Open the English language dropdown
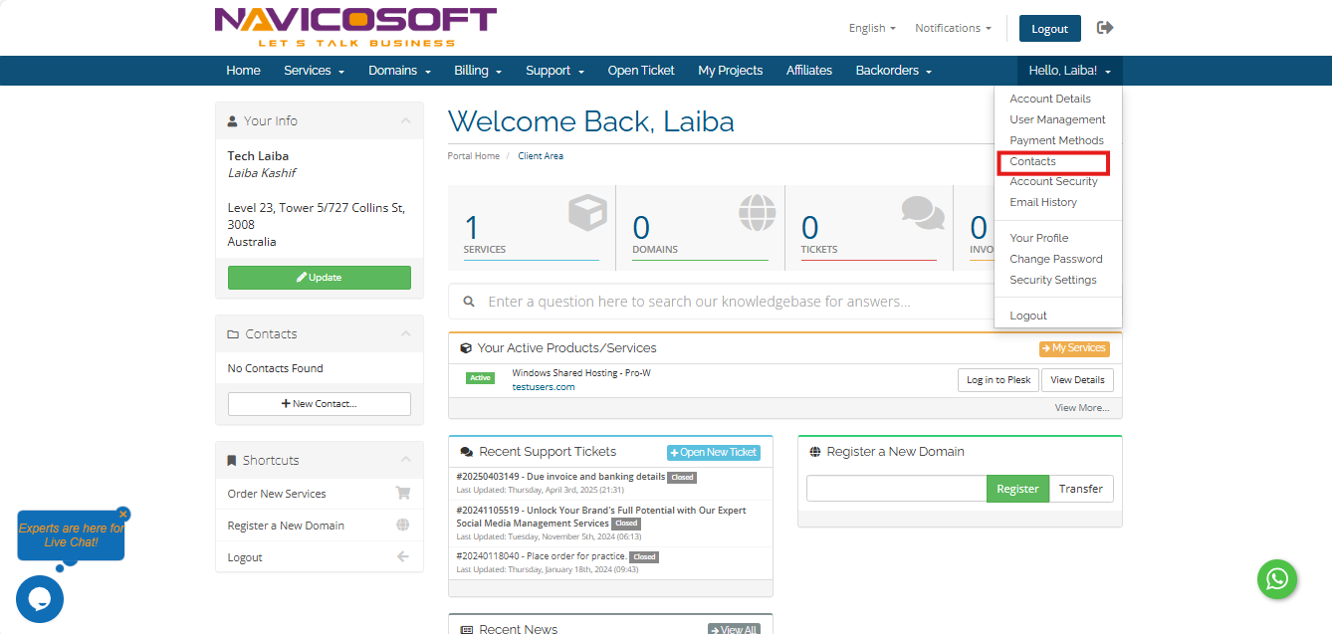The width and height of the screenshot is (1332, 634). [871, 28]
